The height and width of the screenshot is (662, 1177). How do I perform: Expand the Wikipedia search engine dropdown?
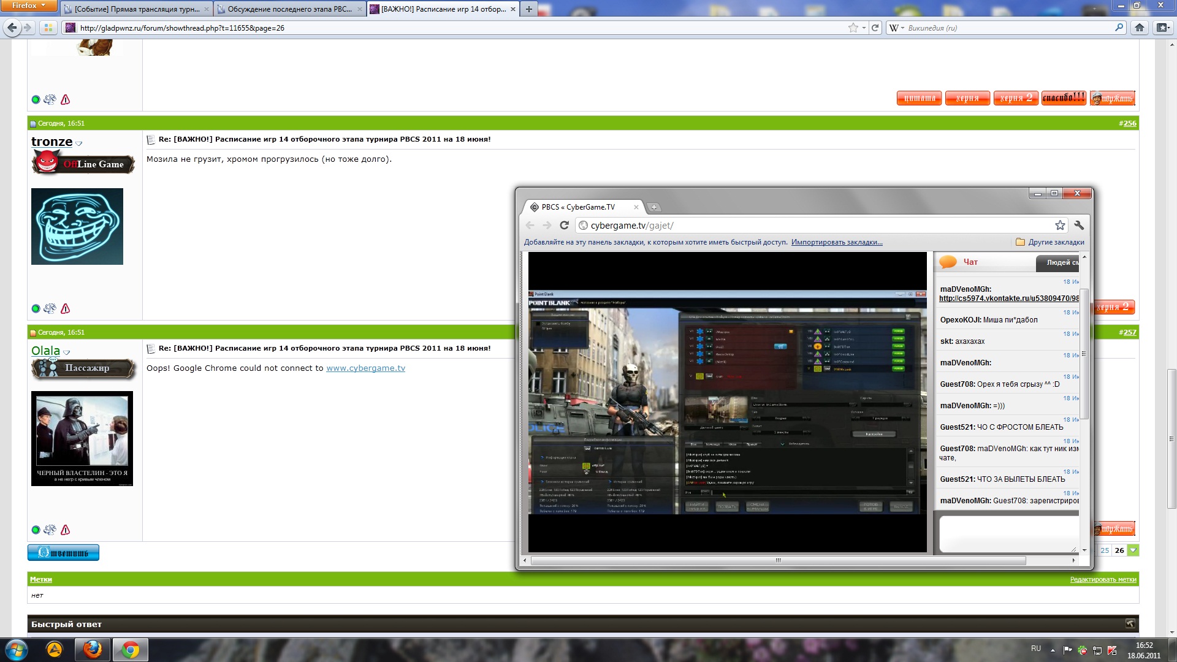tap(897, 28)
